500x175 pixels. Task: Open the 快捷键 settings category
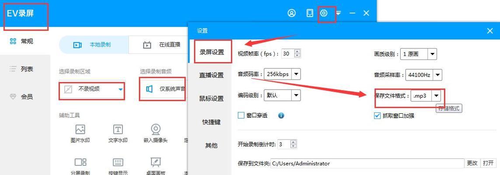(212, 122)
